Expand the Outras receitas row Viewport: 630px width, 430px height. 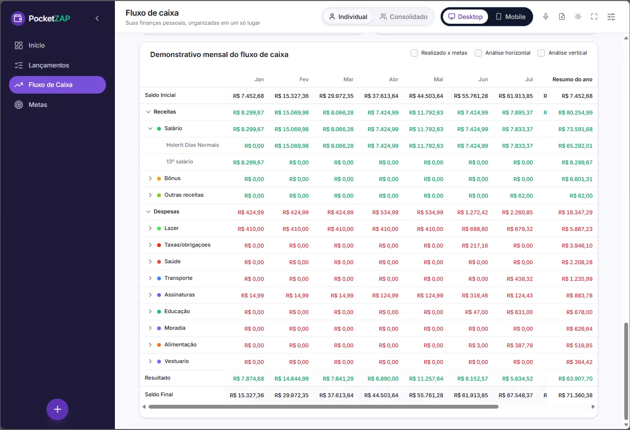click(x=150, y=195)
